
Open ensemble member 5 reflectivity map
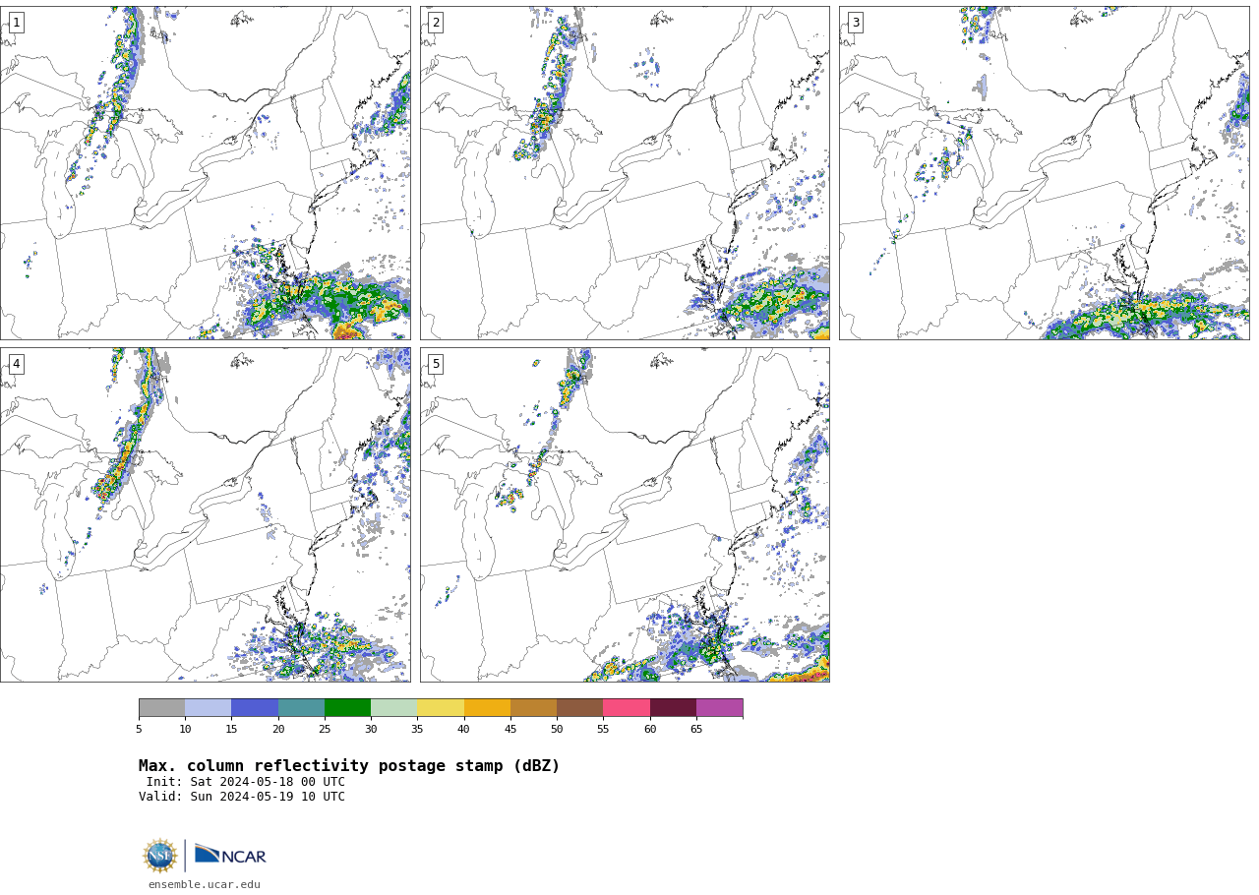tap(625, 514)
